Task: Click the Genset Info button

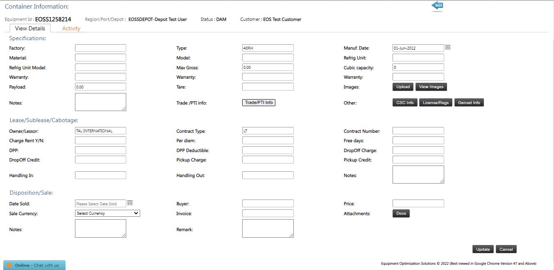Action: (x=469, y=103)
